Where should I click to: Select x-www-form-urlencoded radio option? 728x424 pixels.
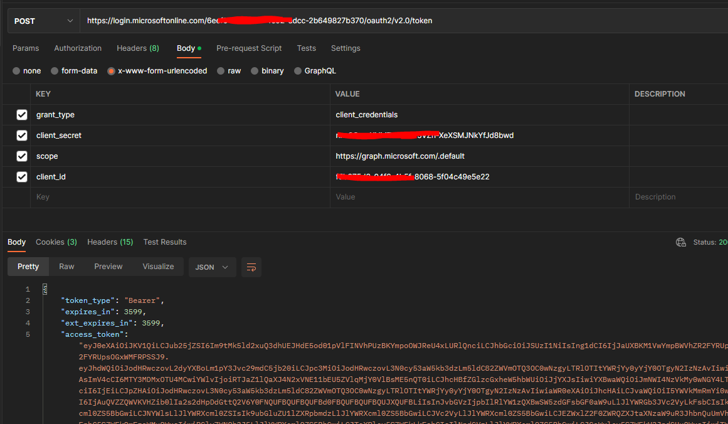click(111, 71)
